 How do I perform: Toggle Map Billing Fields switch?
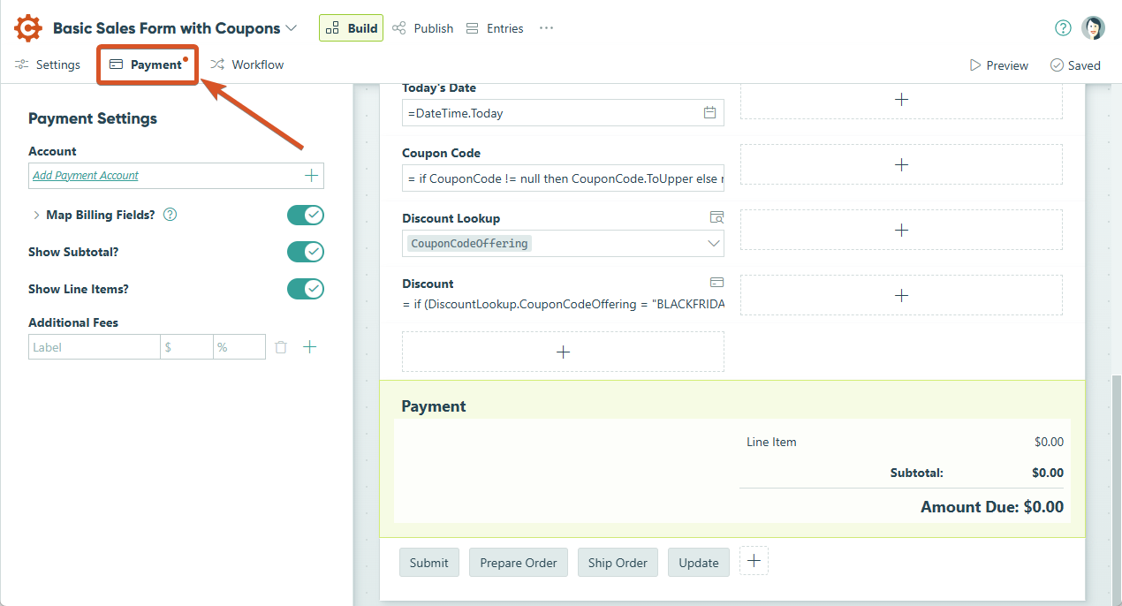[x=306, y=215]
